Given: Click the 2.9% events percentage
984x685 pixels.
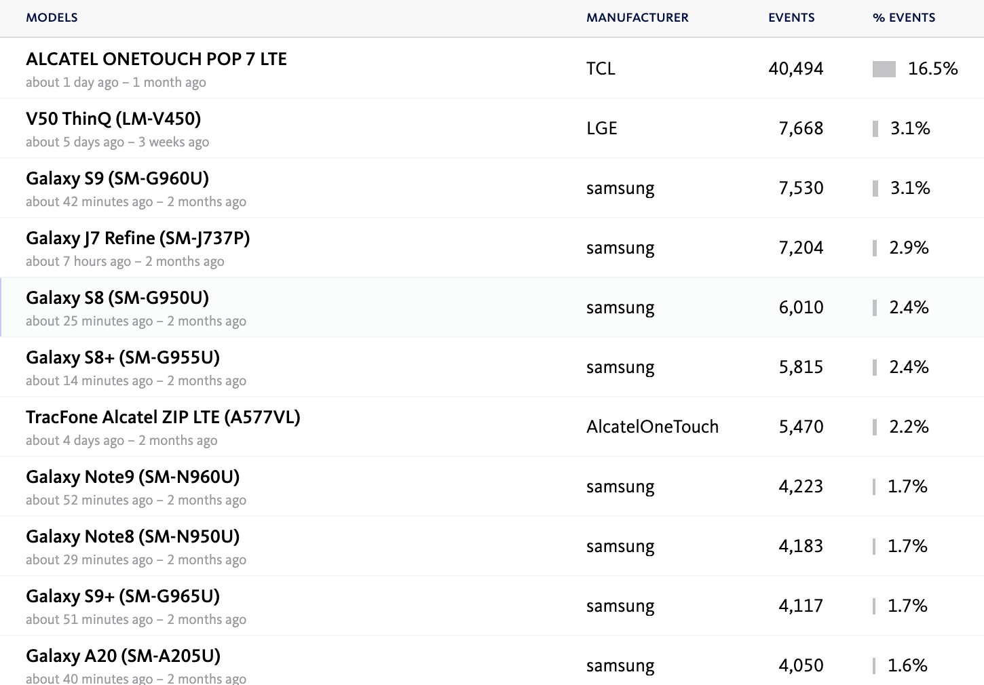Looking at the screenshot, I should coord(909,248).
